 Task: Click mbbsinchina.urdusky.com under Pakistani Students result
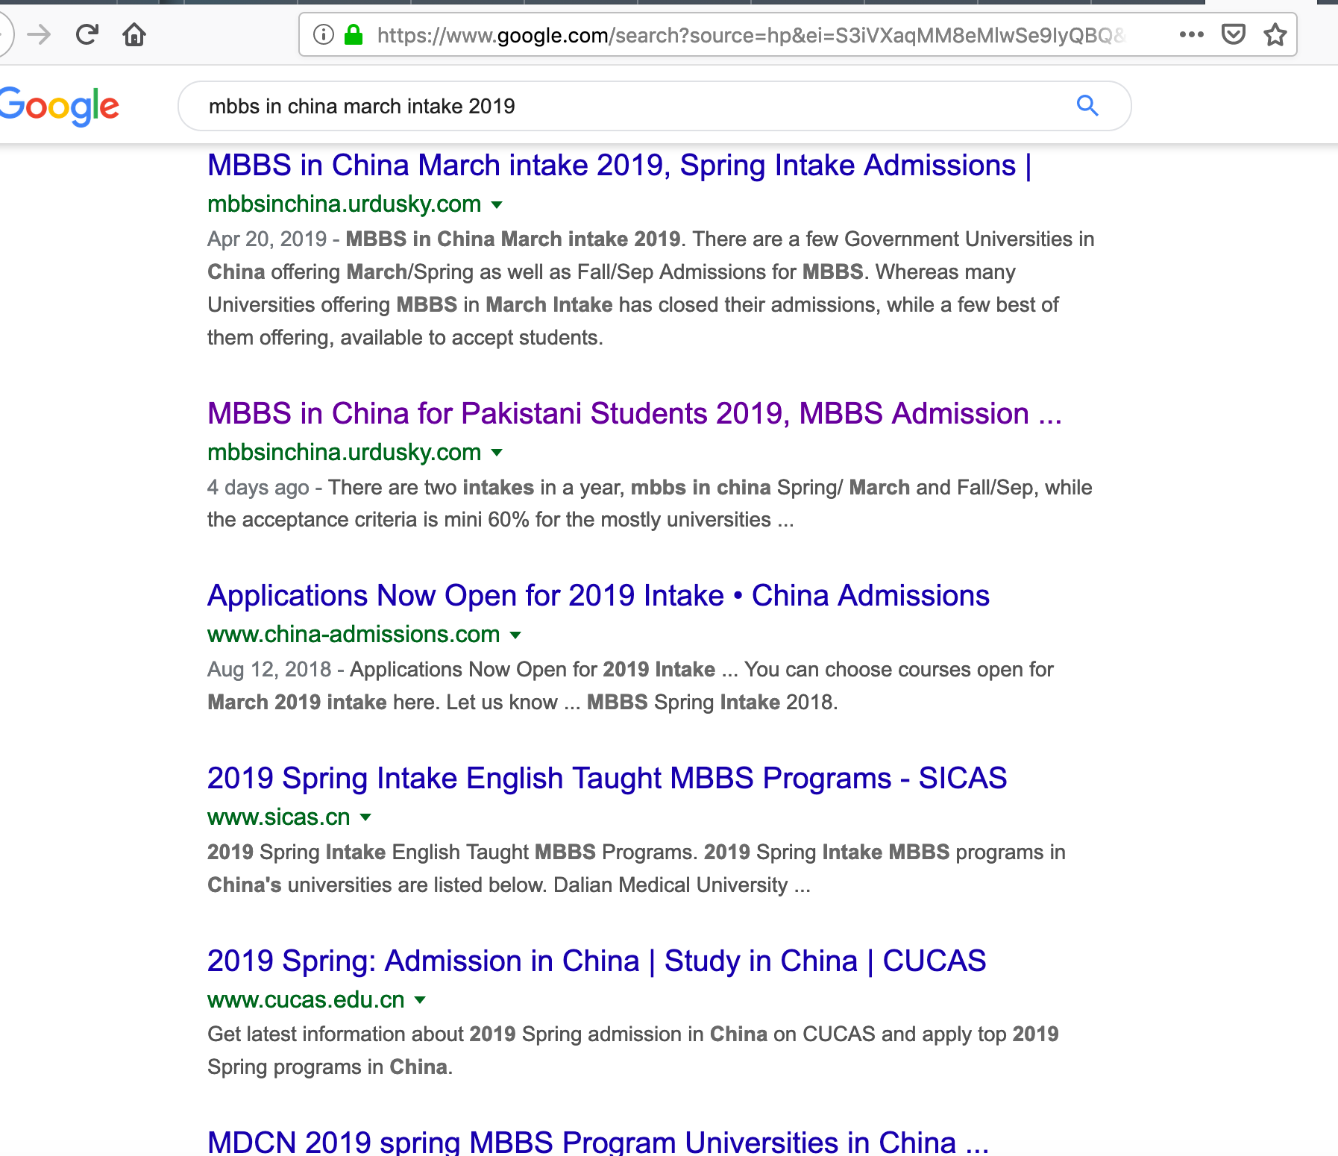click(x=344, y=453)
